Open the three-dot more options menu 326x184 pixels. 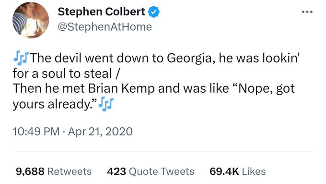pyautogui.click(x=307, y=12)
